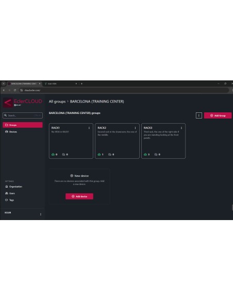Image resolution: width=233 pixels, height=301 pixels.
Task: Open the RACK1 three-dot options menu
Action: tap(89, 128)
